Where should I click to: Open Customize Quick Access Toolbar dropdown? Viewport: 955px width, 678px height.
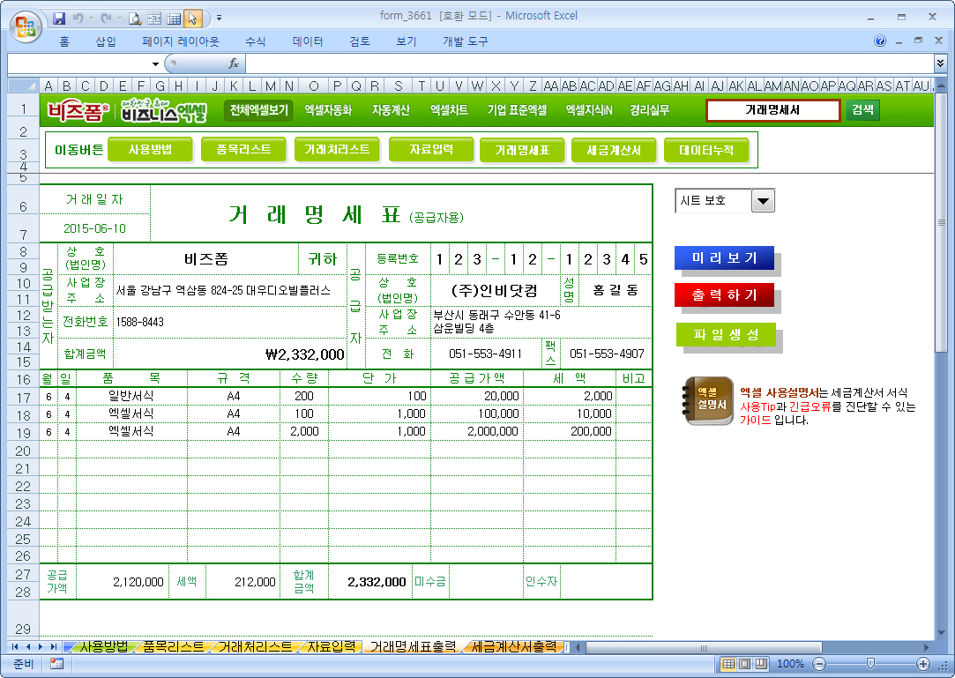pos(219,18)
